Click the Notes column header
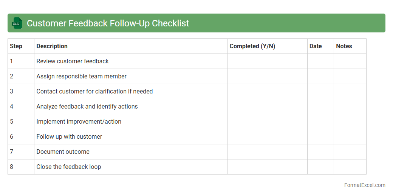This screenshot has height=196, width=393. coord(344,46)
